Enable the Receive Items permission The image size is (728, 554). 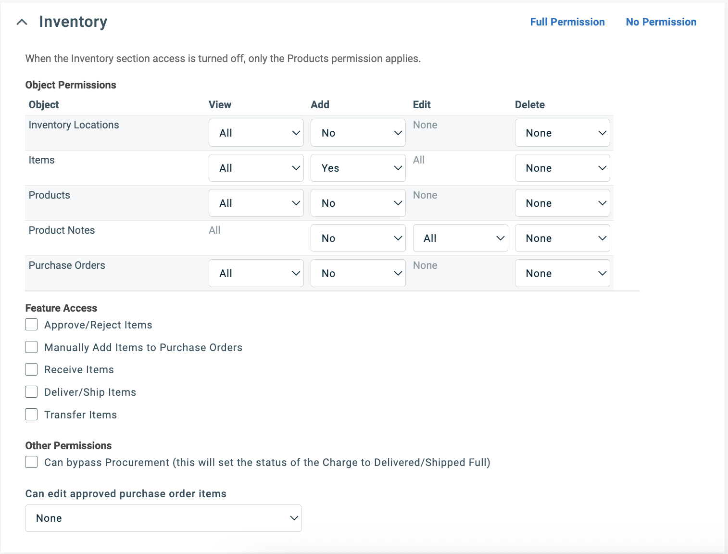31,369
